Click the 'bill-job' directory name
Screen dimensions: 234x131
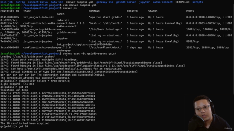tap(7, 2)
